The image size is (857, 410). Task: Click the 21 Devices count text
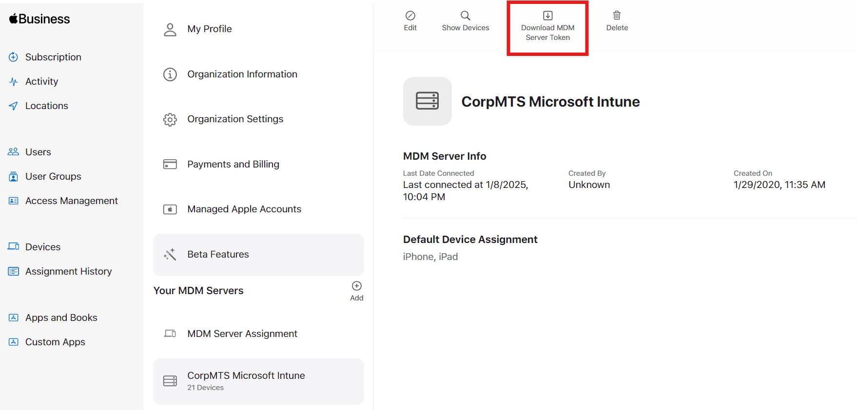coord(206,388)
